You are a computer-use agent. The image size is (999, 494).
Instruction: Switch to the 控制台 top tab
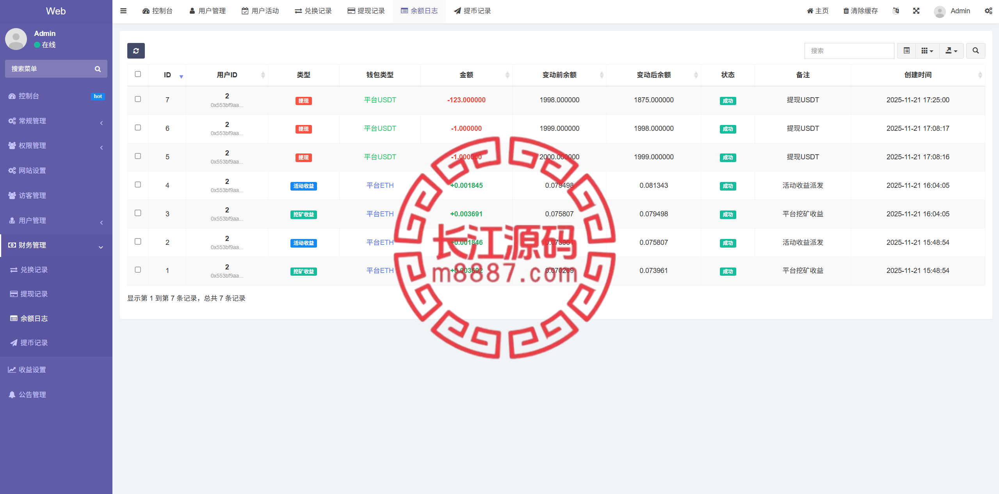coord(158,11)
